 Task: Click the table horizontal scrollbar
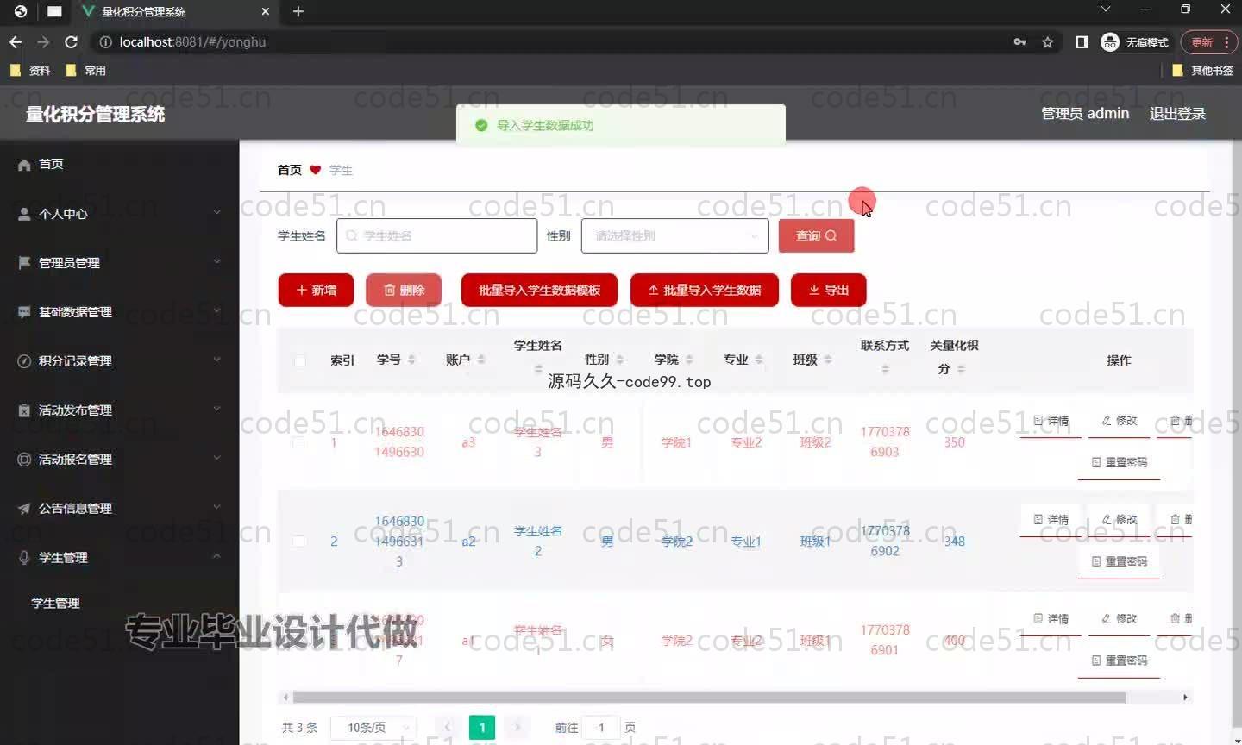tap(709, 697)
